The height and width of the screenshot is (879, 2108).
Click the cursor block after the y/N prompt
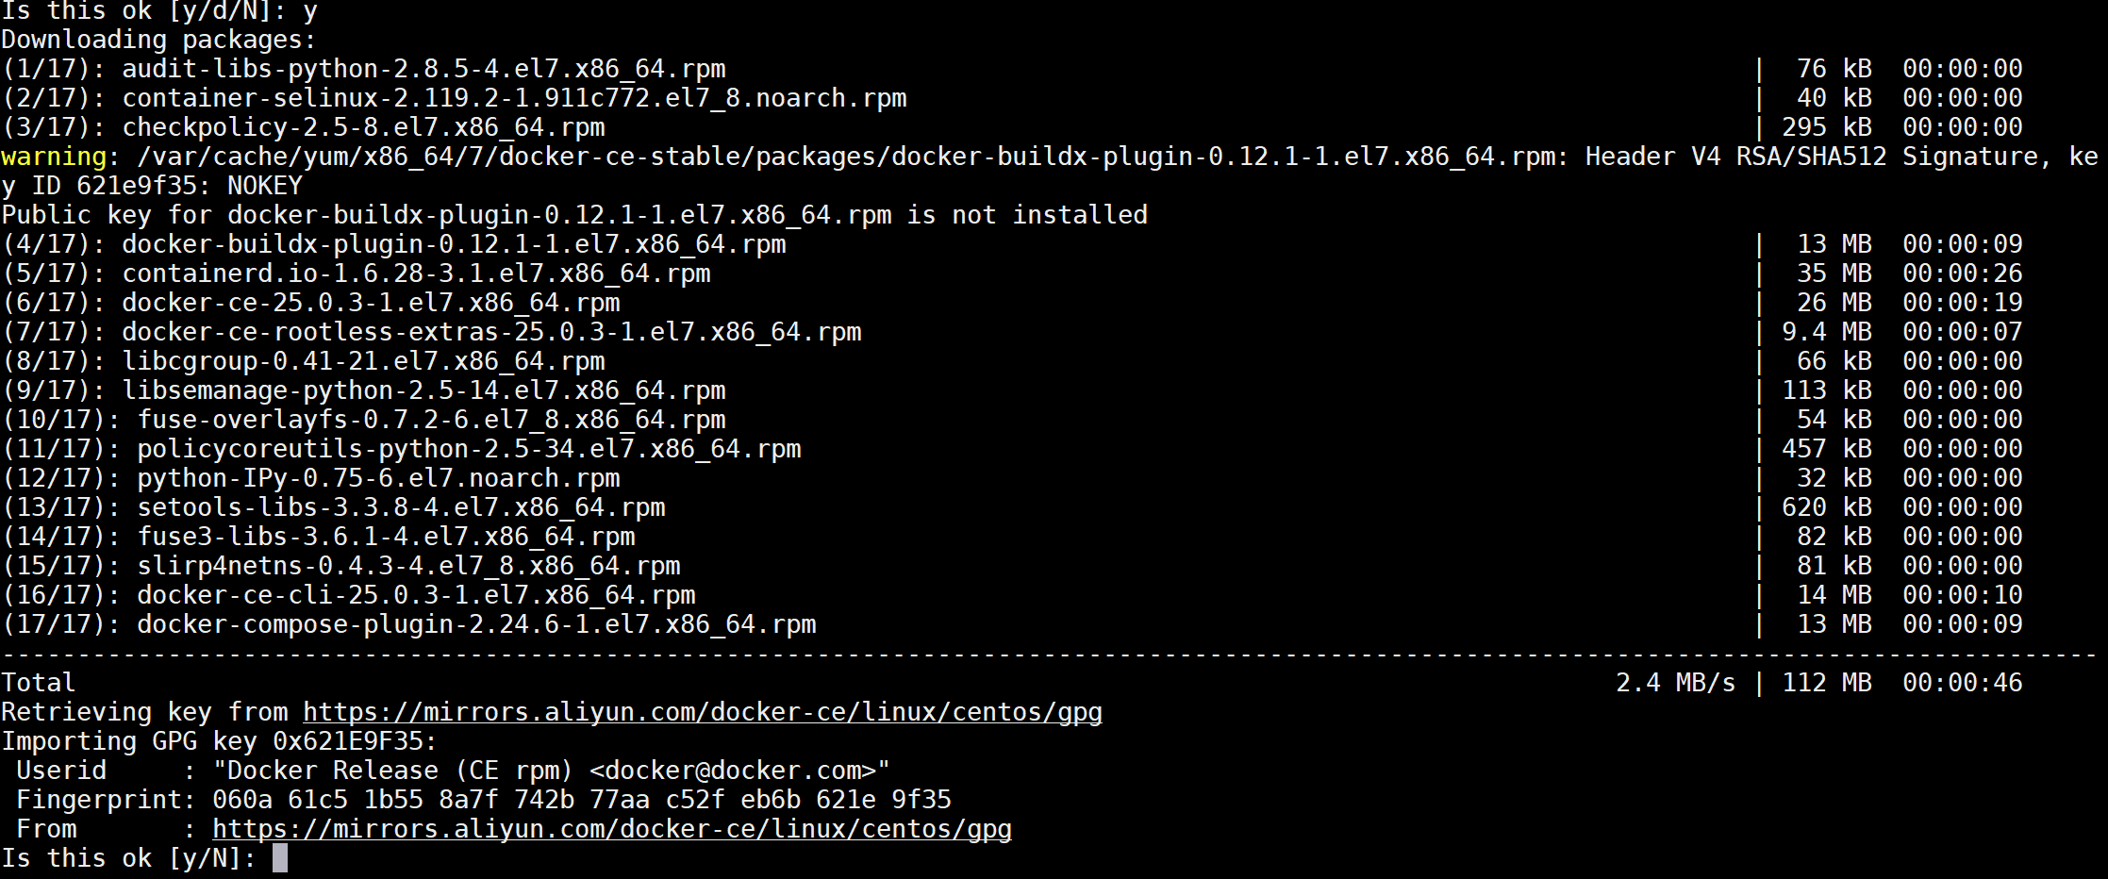[x=280, y=858]
